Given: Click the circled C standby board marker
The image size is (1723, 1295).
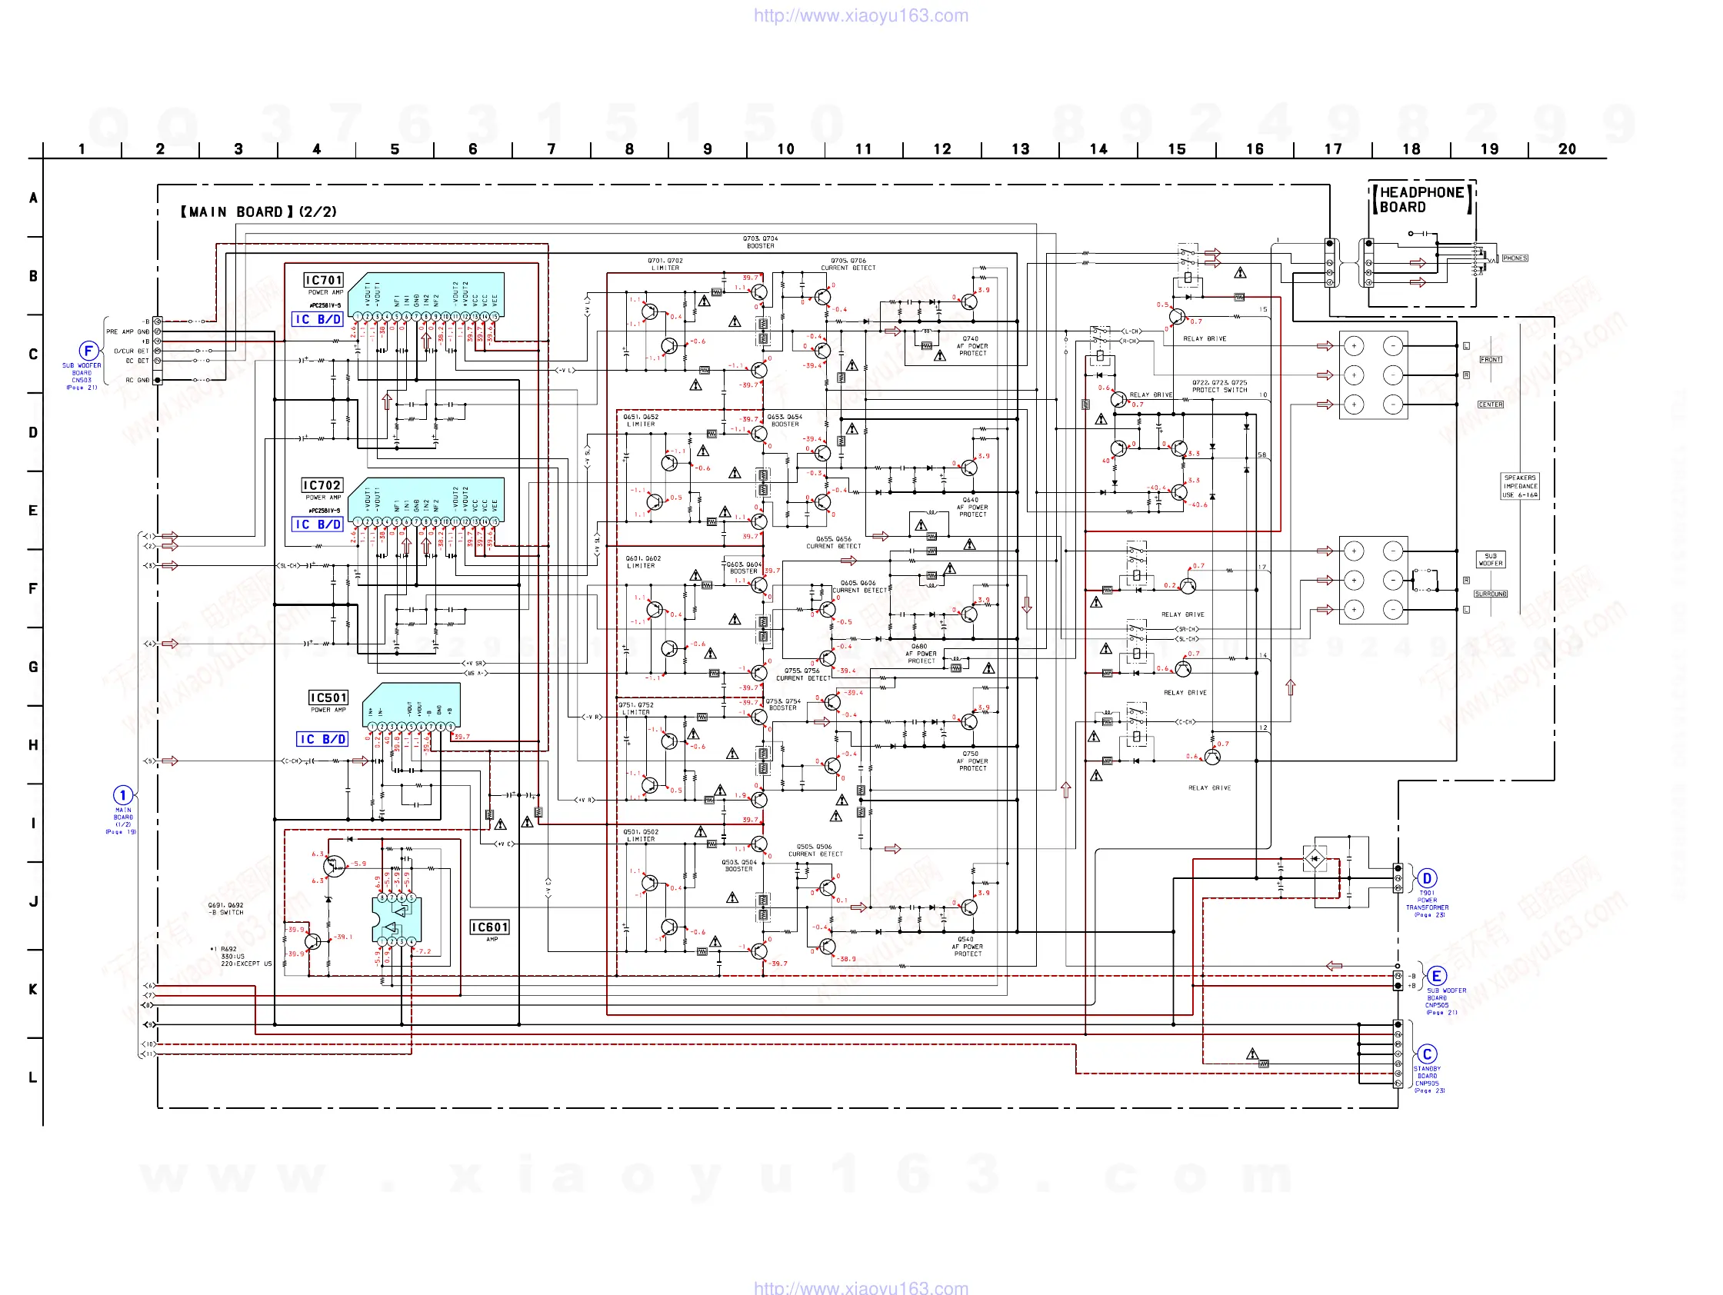Looking at the screenshot, I should click(1426, 1054).
